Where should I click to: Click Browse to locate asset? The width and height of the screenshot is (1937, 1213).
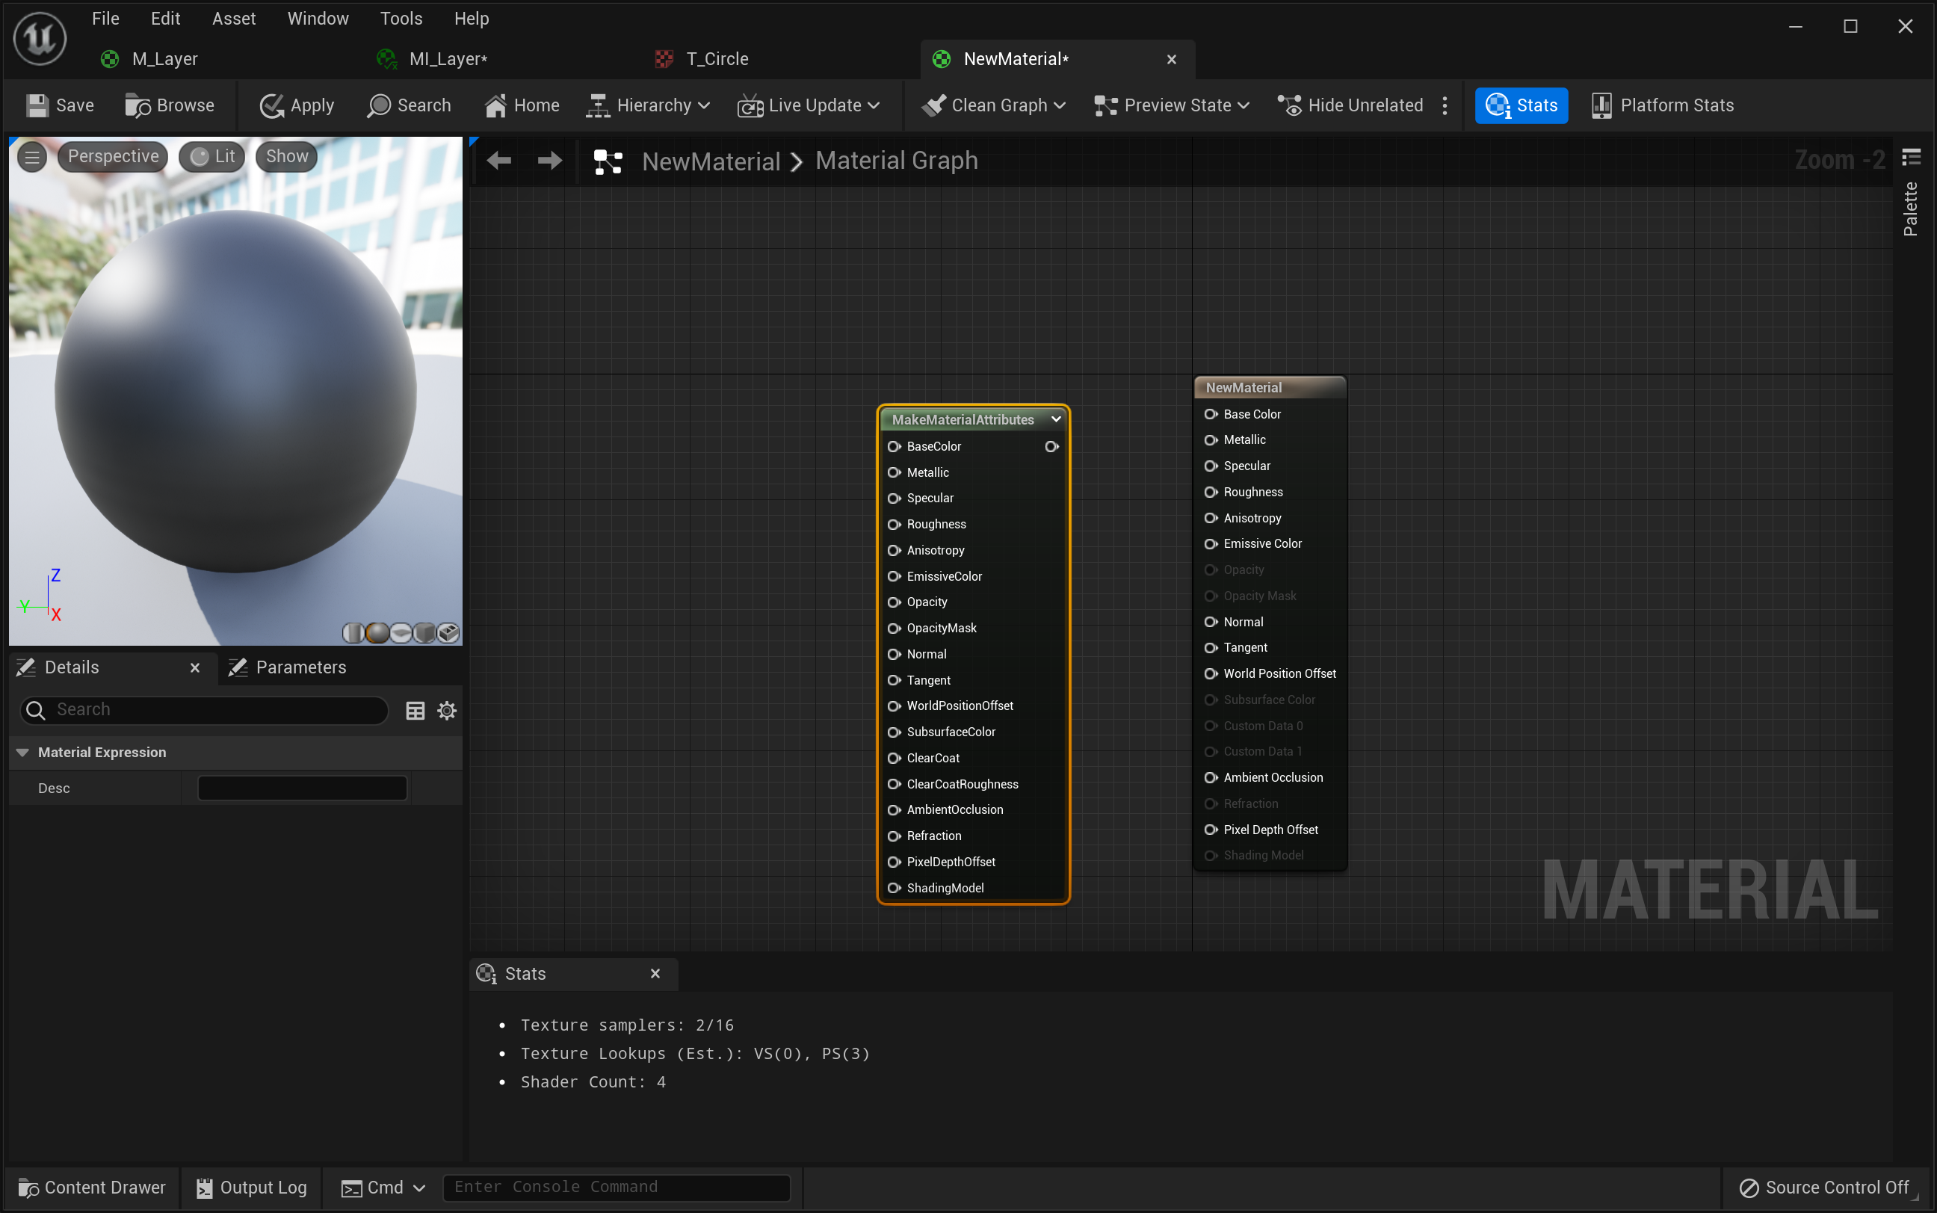[169, 105]
